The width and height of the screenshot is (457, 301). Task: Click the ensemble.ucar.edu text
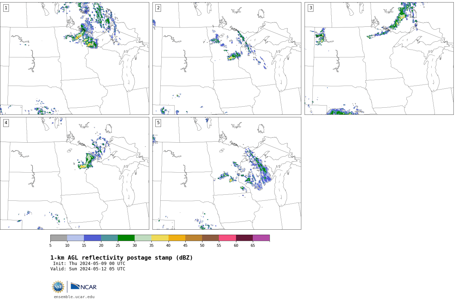click(x=74, y=297)
